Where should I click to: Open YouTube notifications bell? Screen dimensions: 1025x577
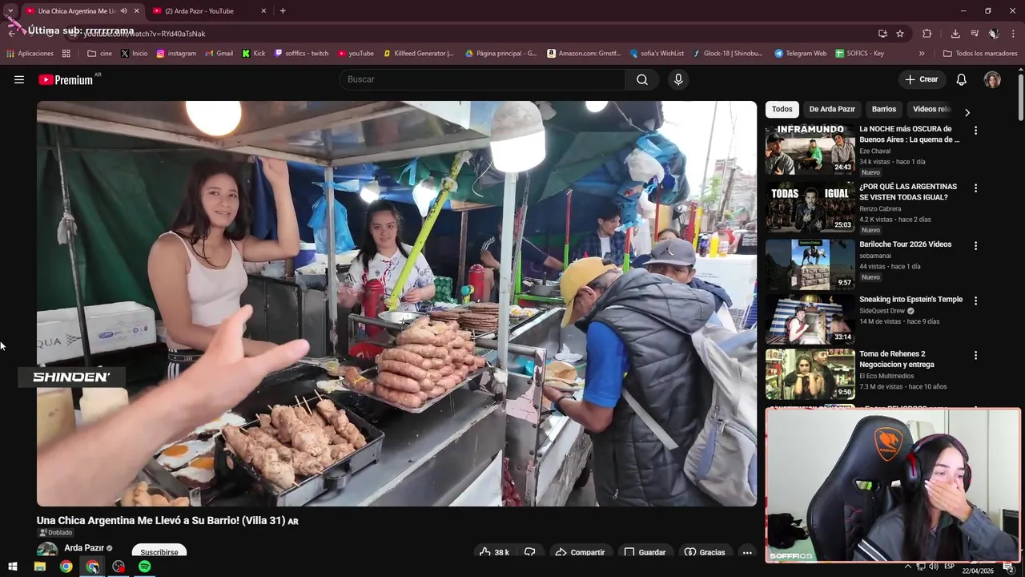(962, 79)
